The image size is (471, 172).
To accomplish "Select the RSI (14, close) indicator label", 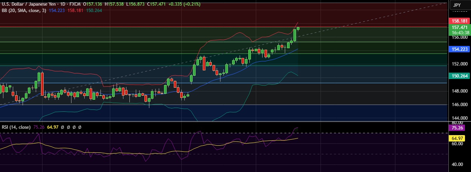I will tap(16, 127).
